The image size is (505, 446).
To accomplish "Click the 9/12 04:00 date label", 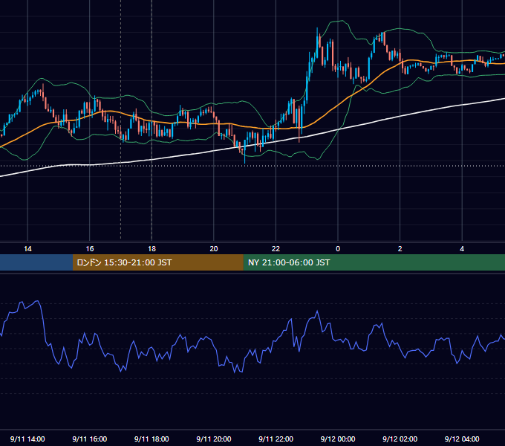I will pyautogui.click(x=462, y=439).
